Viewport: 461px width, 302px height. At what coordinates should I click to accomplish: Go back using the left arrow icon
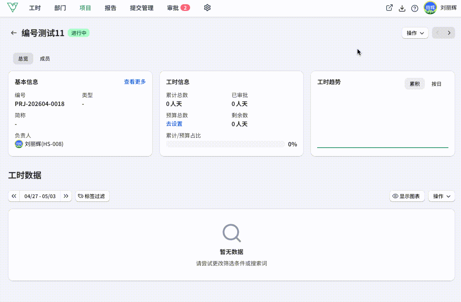(13, 33)
